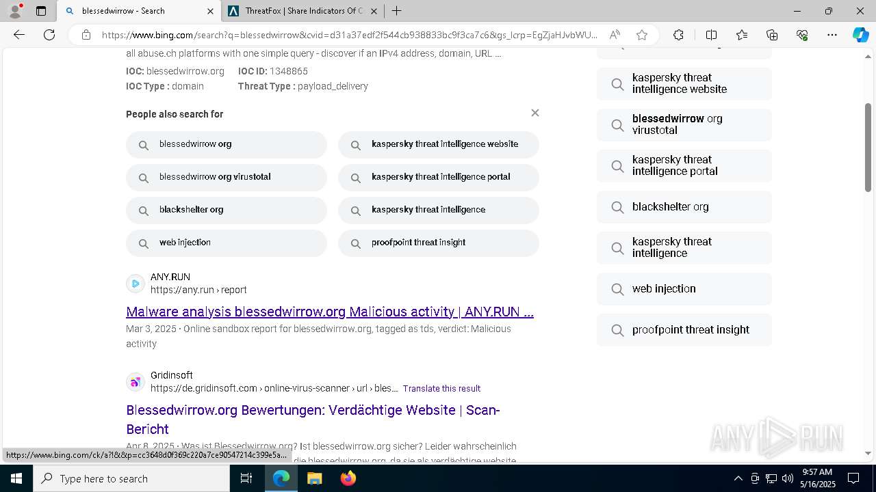Open the taskbar clock showing 9:57 AM

coord(817,478)
